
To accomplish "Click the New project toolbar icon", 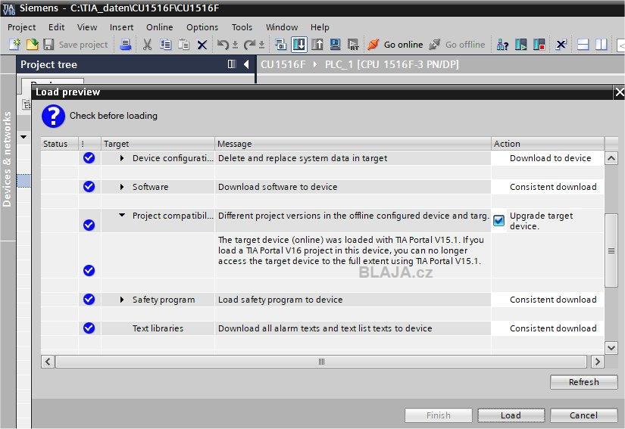I will point(14,44).
